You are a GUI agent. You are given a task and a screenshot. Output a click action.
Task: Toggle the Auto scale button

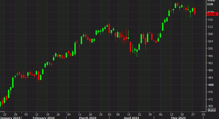click(212, 110)
